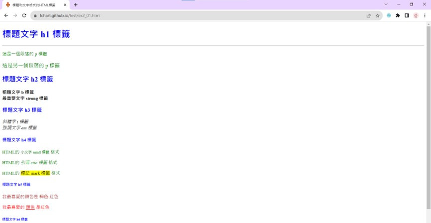View site information via the lock icon
The height and width of the screenshot is (223, 431).
tap(35, 15)
